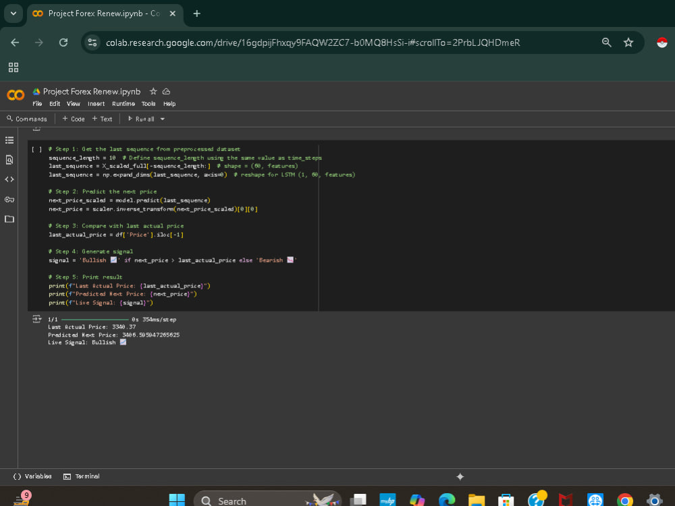
Task: Open the Code snippets sidebar icon
Action: 9,179
